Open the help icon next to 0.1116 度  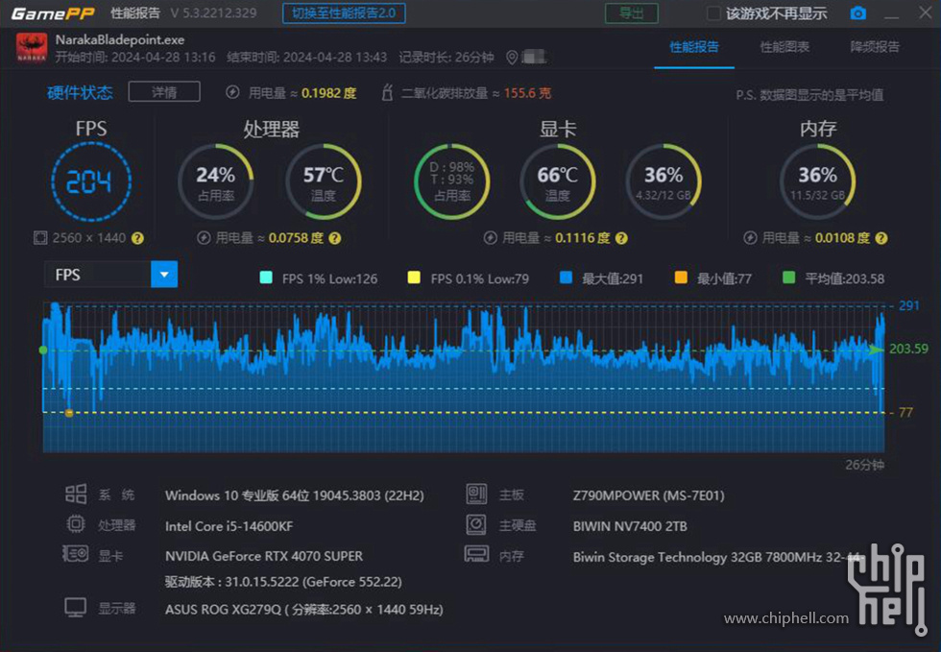pos(622,238)
